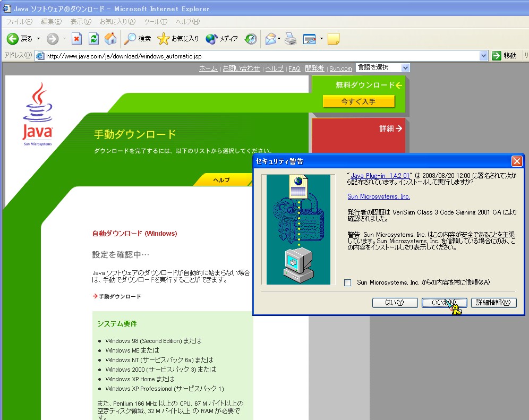Screen dimensions: 529x420
Task: Click the Stop loading toolbar icon
Action: [77, 39]
